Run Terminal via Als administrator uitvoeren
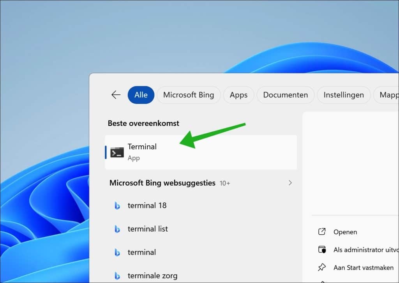 (366, 249)
